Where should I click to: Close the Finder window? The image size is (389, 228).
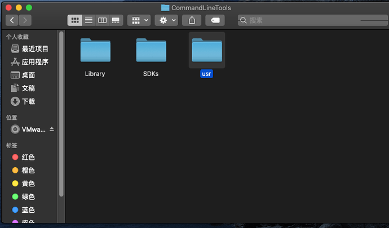tap(8, 8)
